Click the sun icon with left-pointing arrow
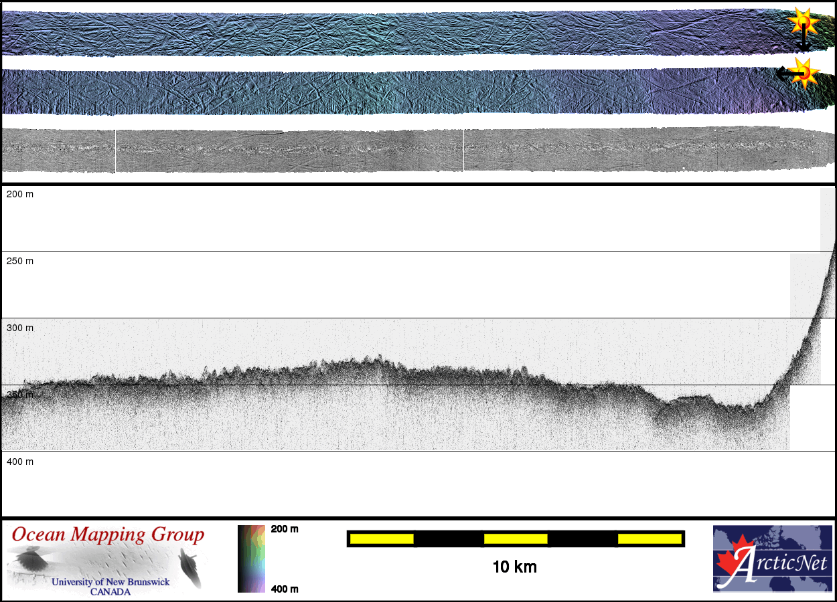837x602 pixels. tap(804, 73)
